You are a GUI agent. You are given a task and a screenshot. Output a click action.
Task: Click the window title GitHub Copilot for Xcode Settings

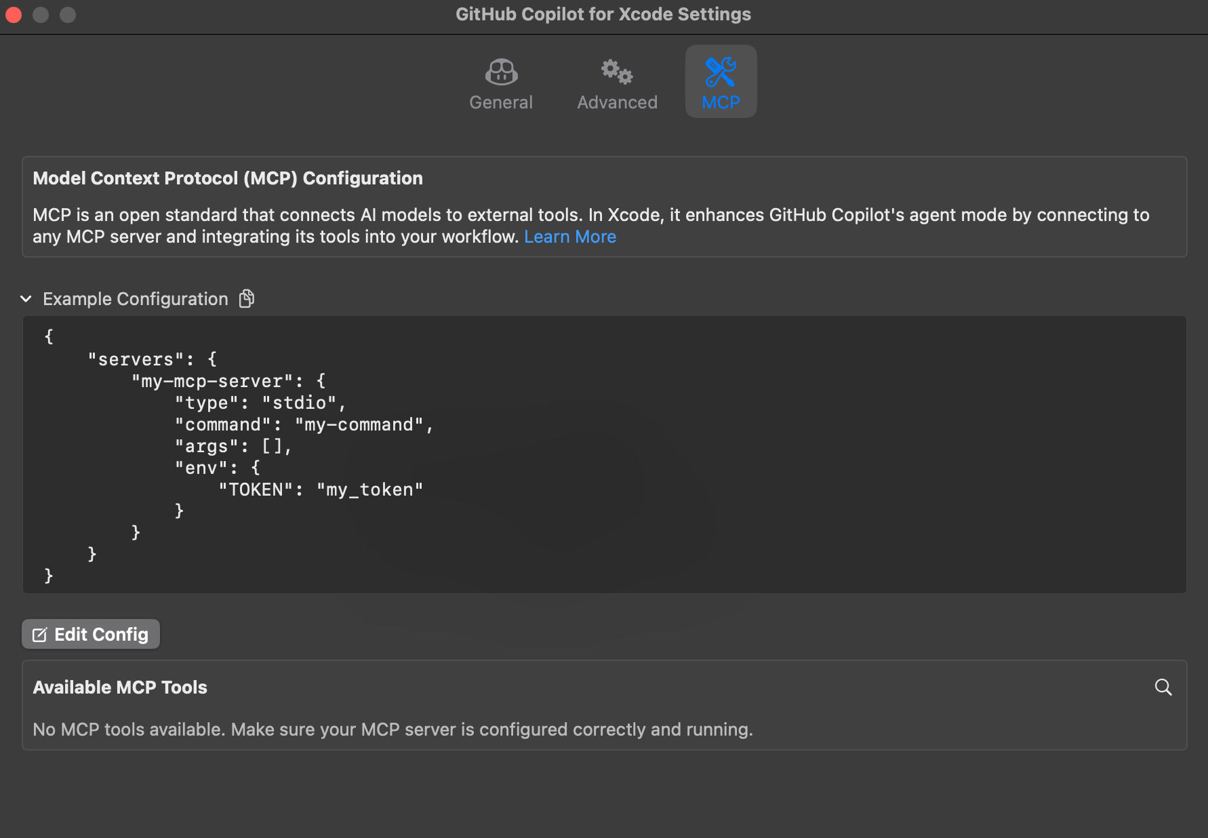tap(603, 14)
